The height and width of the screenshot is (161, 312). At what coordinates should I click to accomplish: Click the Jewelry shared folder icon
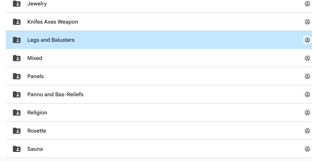coord(17,4)
